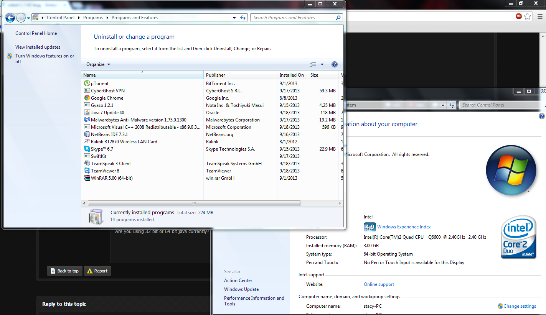Click the "8/8/2013" install date
This screenshot has height=315, width=546.
point(289,98)
